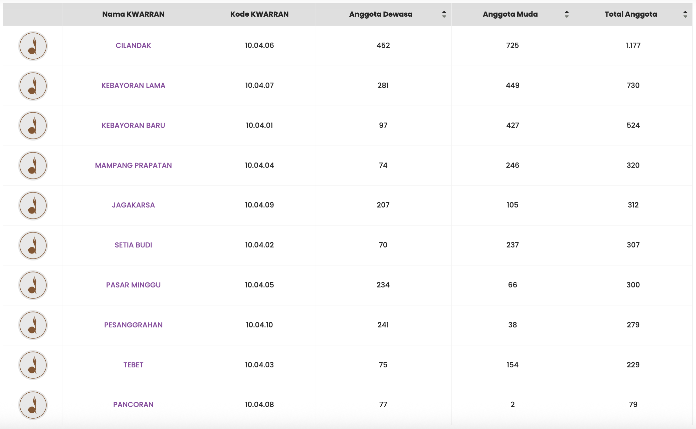Sort by Total Anggota using the sort arrows
The height and width of the screenshot is (429, 696).
(x=685, y=14)
